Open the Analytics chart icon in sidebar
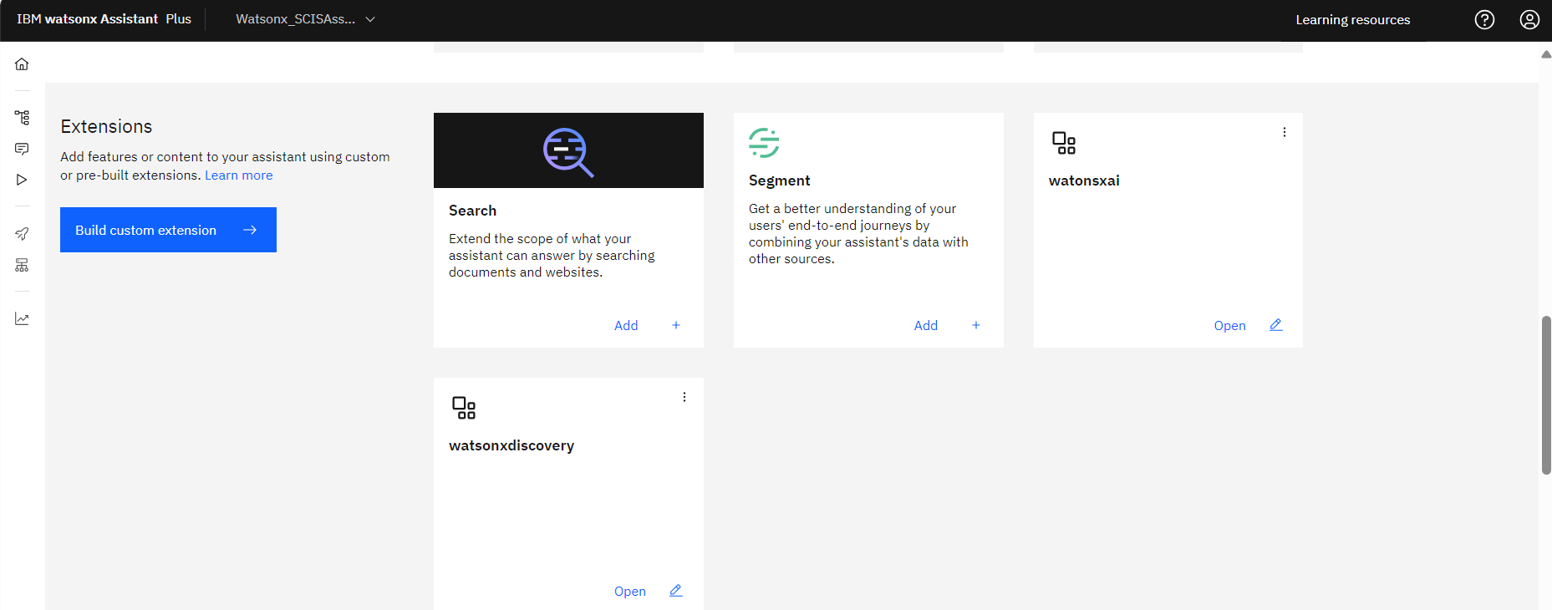The image size is (1552, 610). 22,319
